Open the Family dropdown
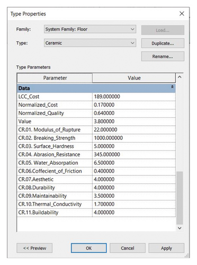This screenshot has width=197, height=265. [90, 29]
